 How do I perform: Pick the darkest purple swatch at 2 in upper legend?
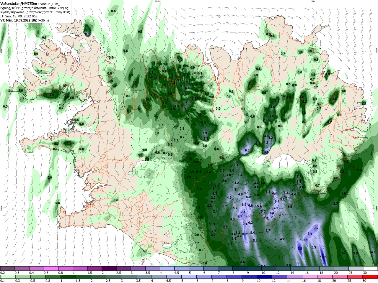click(109, 269)
